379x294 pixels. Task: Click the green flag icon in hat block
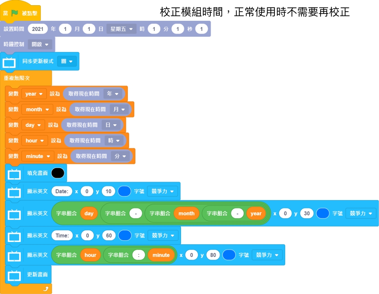point(15,13)
